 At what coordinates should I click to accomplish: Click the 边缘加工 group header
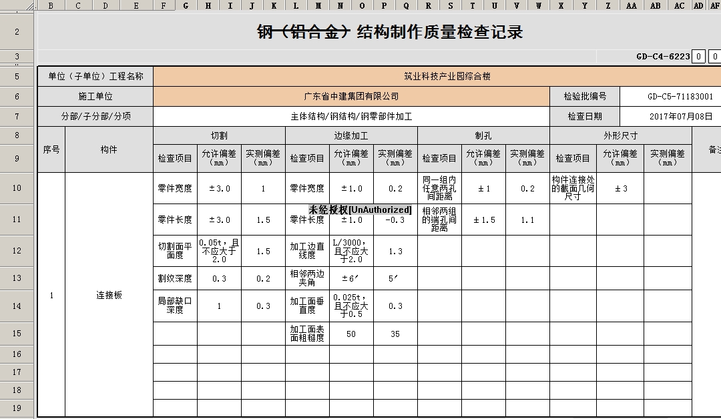351,135
